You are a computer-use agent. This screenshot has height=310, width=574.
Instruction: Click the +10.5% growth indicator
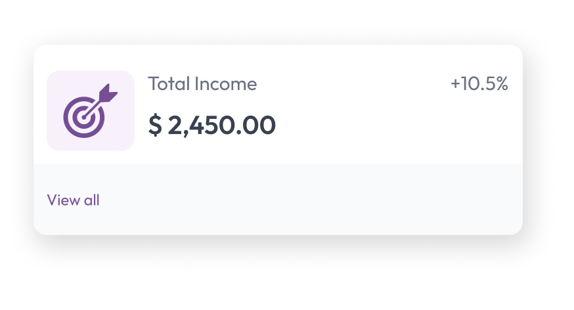479,84
